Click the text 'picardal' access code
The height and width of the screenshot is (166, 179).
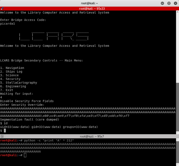pyautogui.click(x=8, y=24)
